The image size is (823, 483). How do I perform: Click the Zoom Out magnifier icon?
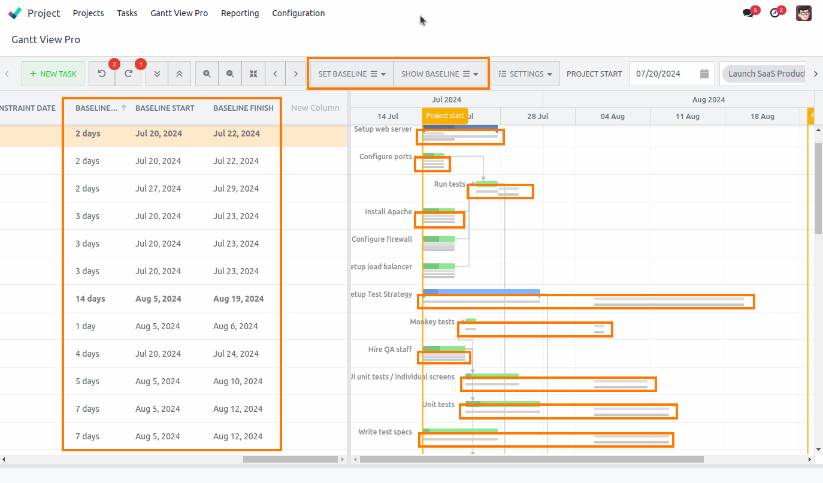pos(230,73)
